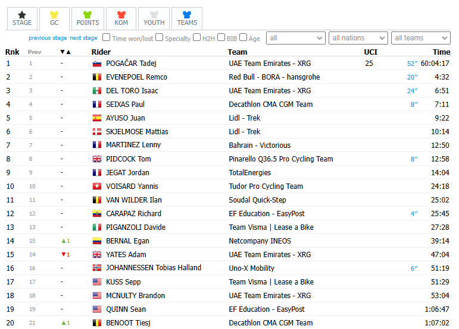
Task: Click the Swiss flag beside Voisard Yannis
Action: 97,186
